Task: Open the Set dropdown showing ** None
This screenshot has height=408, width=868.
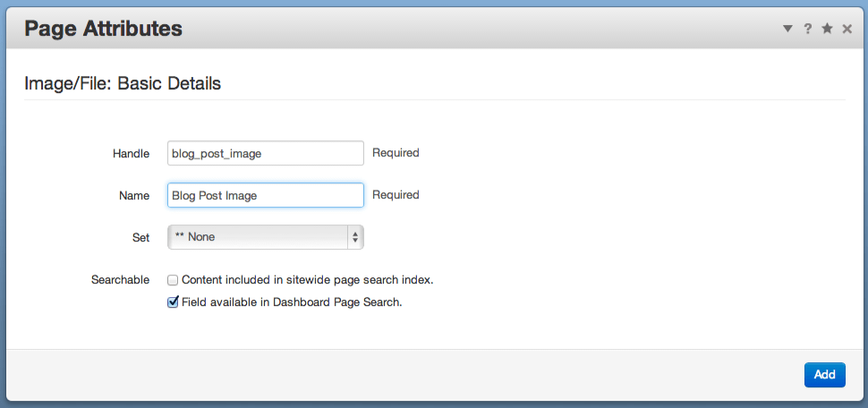Action: tap(266, 237)
